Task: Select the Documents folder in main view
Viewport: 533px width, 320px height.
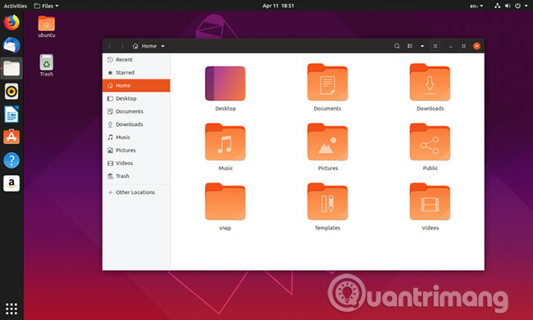Action: tap(327, 88)
